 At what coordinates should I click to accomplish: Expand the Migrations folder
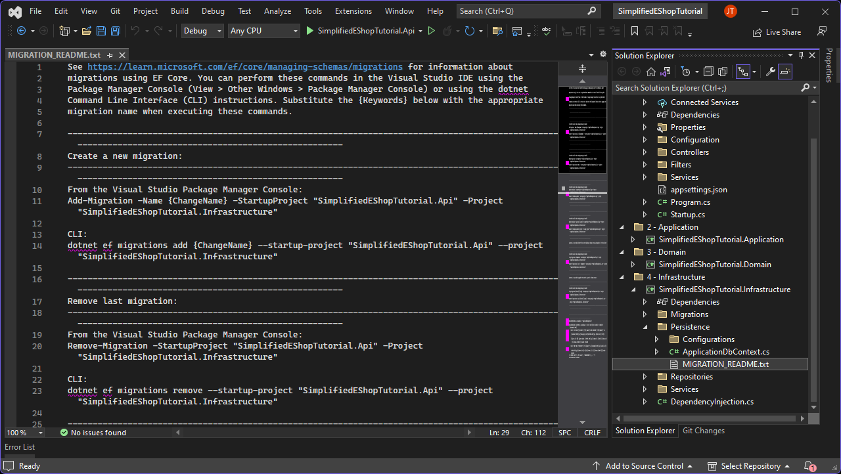coord(645,314)
